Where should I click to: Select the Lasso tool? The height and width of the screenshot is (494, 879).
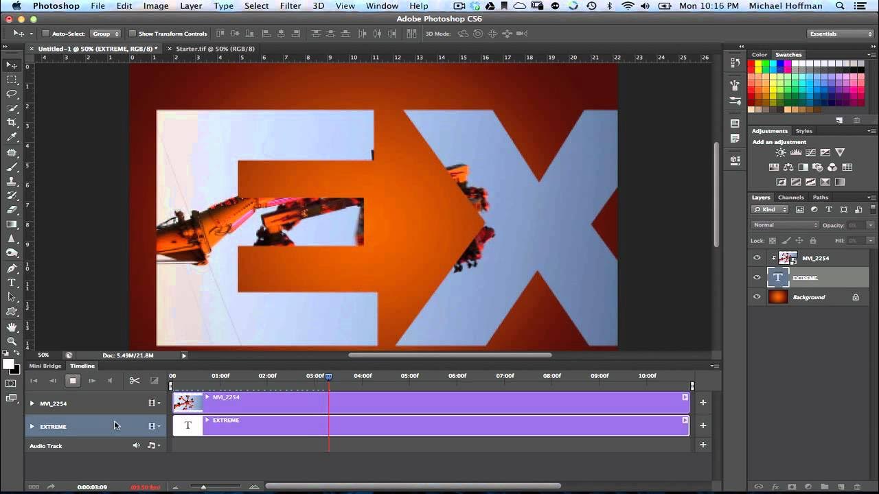coord(12,93)
